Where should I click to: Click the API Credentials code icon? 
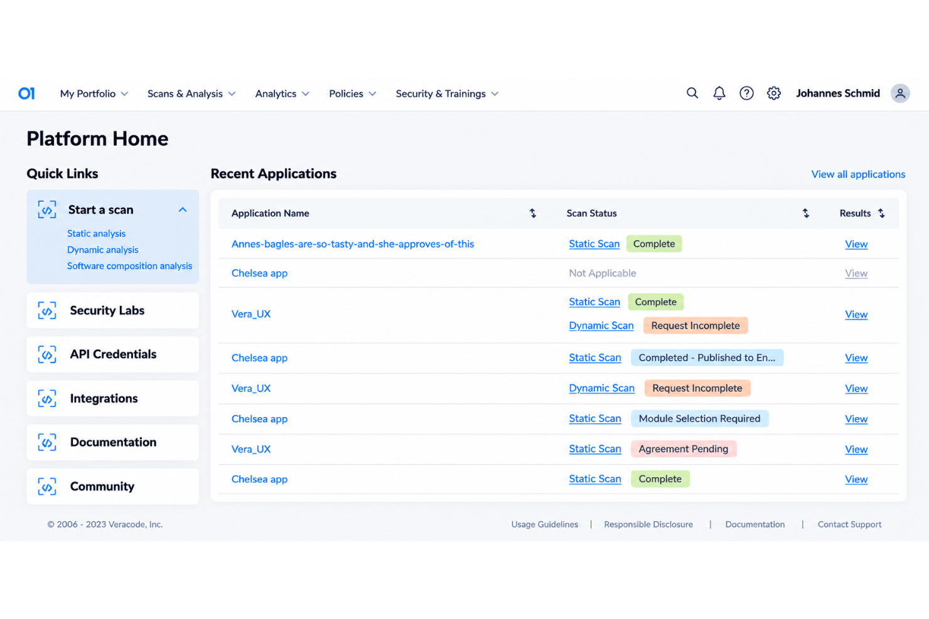point(47,354)
